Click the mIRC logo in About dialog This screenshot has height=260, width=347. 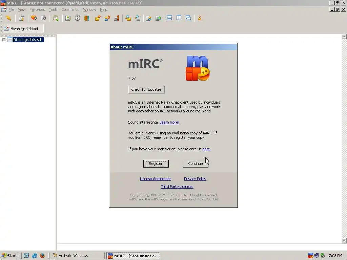(x=198, y=68)
